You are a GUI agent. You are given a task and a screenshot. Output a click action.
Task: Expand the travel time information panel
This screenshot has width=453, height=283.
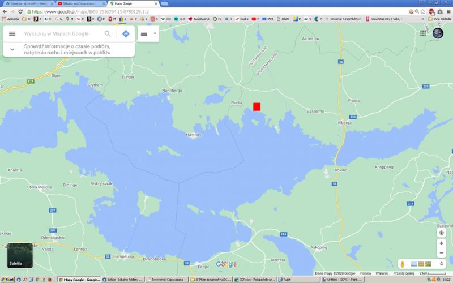point(12,49)
